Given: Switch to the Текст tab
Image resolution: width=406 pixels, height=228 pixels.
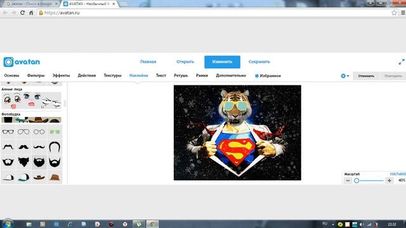Looking at the screenshot, I should (x=160, y=75).
